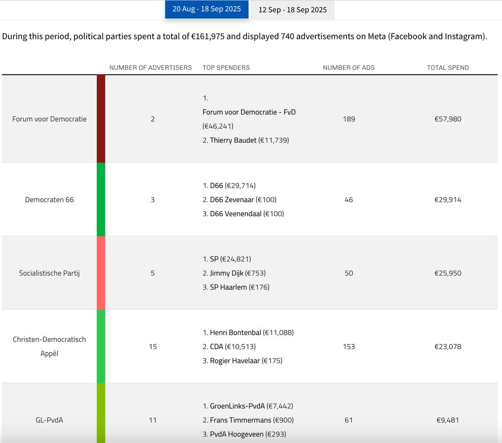Select the Democraten 66 party name
Screen dimensions: 502x443
coord(49,200)
